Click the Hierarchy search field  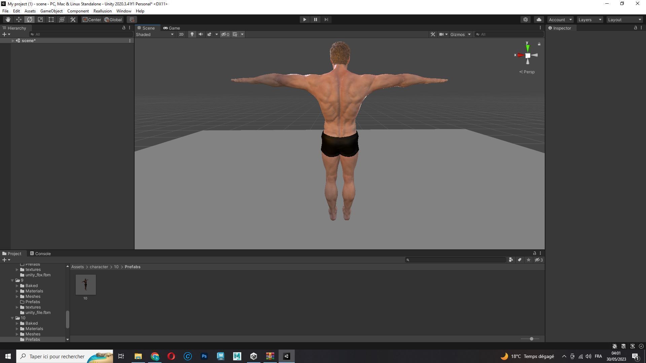pos(81,34)
